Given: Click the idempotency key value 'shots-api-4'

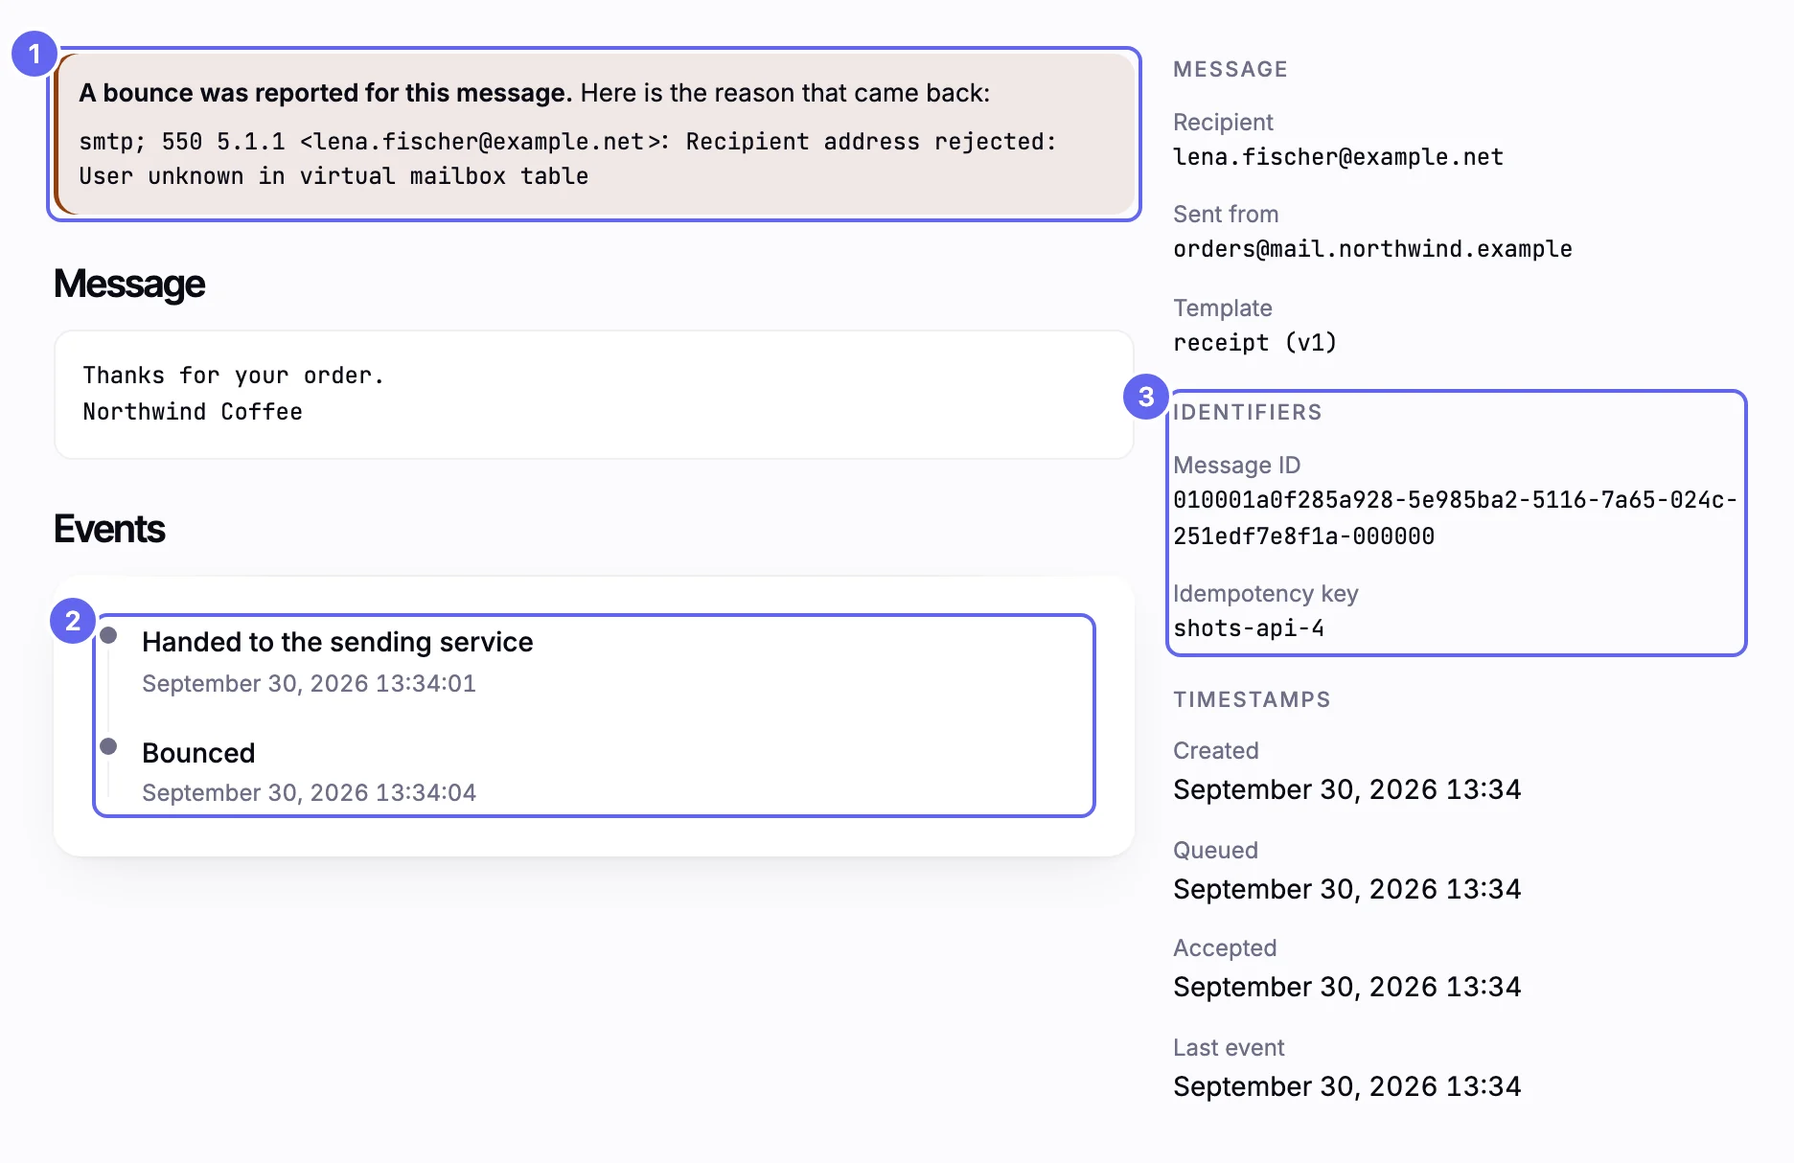Looking at the screenshot, I should [1249, 628].
